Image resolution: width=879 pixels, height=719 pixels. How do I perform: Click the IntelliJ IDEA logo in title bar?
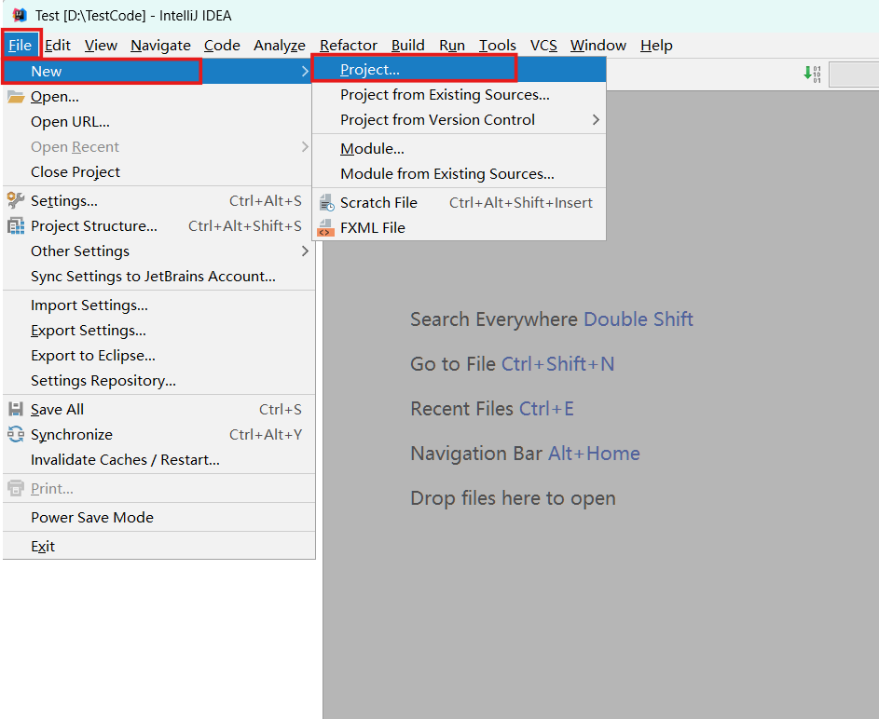pyautogui.click(x=20, y=15)
